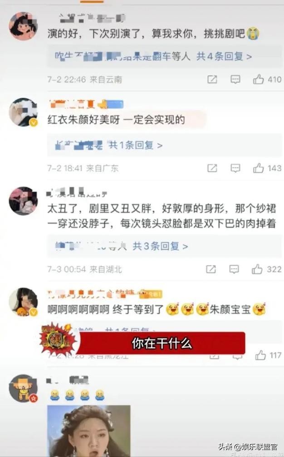
Task: Open avatar of 太丑了 commenter
Action: [x=23, y=201]
